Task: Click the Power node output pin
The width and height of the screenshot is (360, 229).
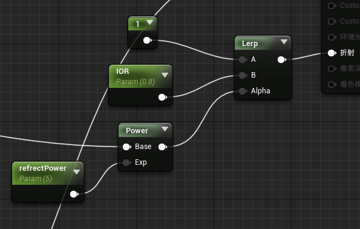Action: coord(163,147)
